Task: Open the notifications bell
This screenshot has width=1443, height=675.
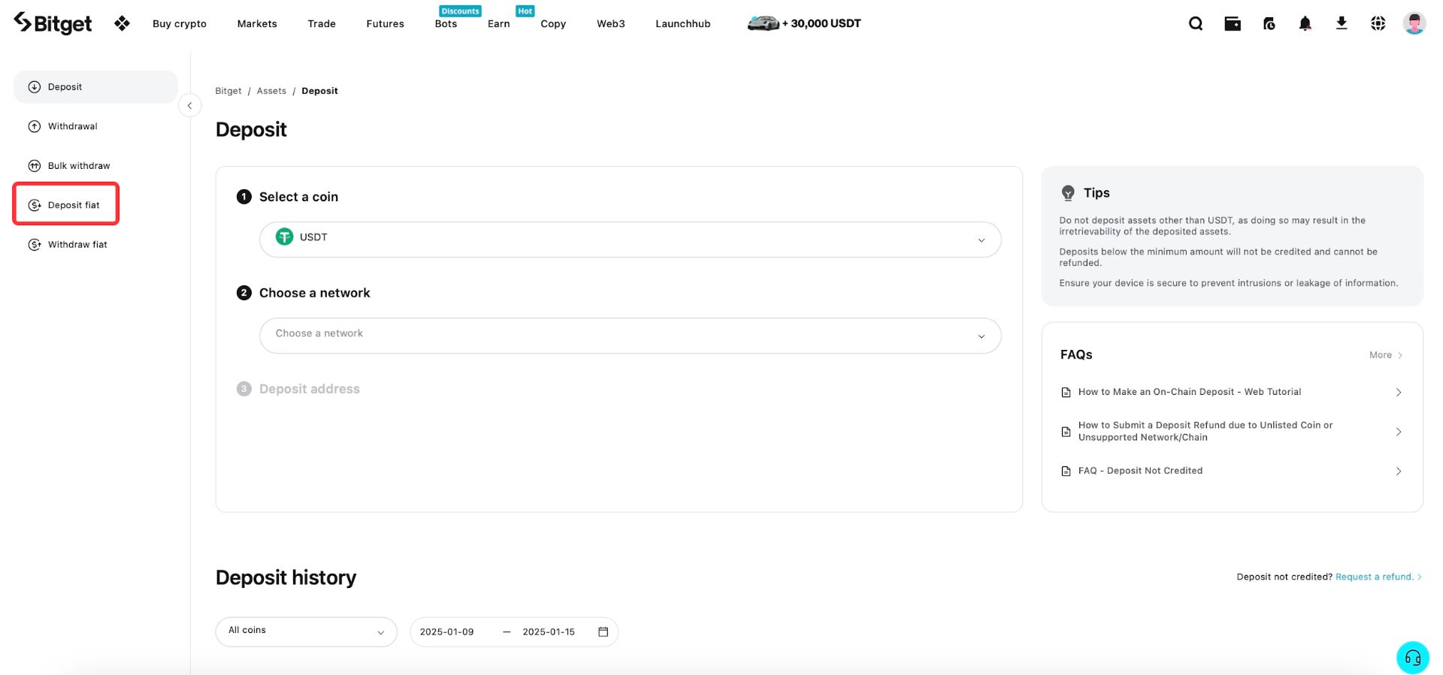Action: [x=1305, y=23]
